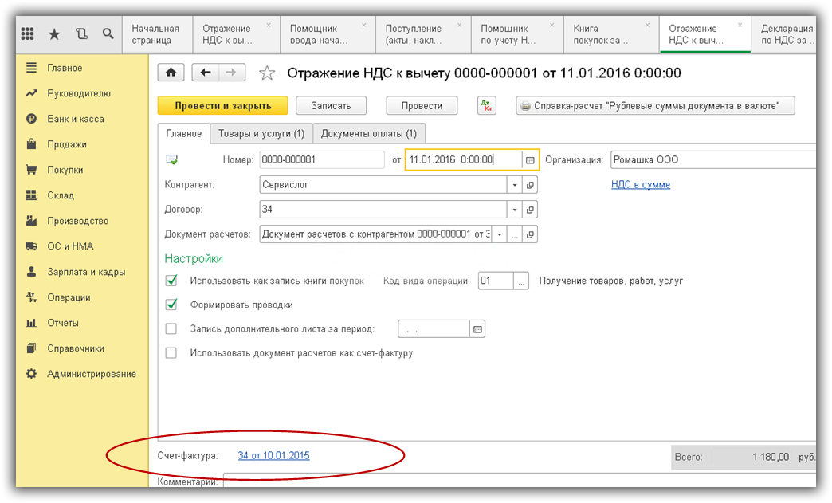Open calendar picker for document date

(529, 159)
